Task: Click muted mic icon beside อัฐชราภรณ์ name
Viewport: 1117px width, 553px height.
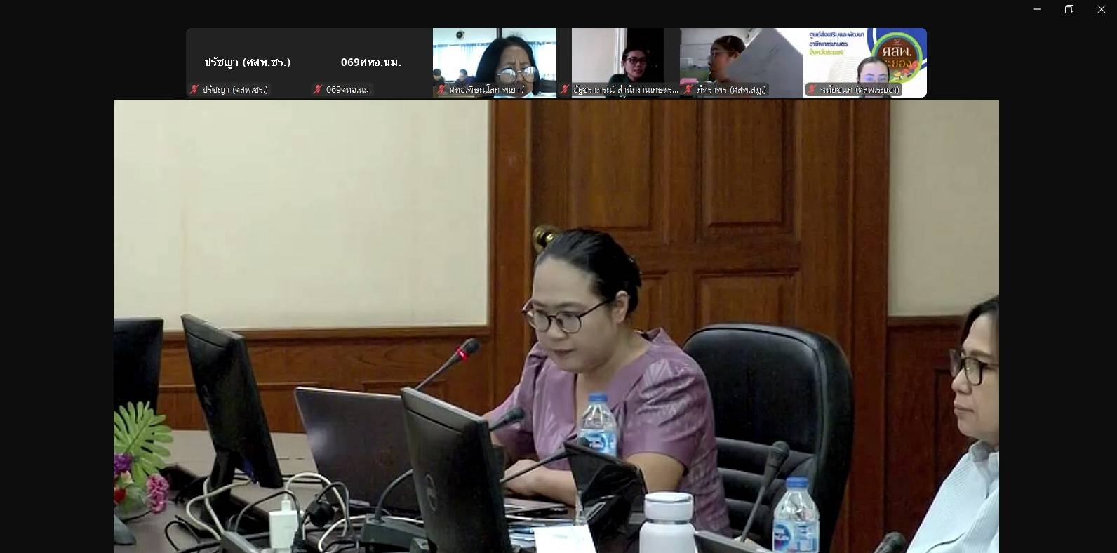Action: point(565,90)
